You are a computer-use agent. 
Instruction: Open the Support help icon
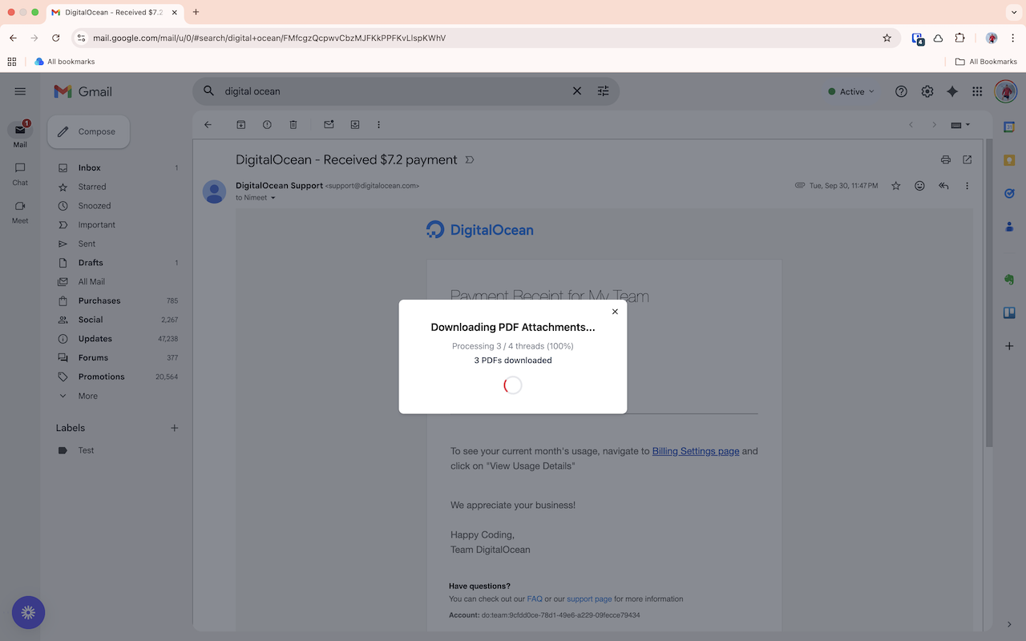(901, 91)
